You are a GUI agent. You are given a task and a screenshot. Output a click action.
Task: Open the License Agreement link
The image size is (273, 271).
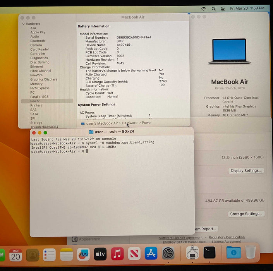[227, 242]
